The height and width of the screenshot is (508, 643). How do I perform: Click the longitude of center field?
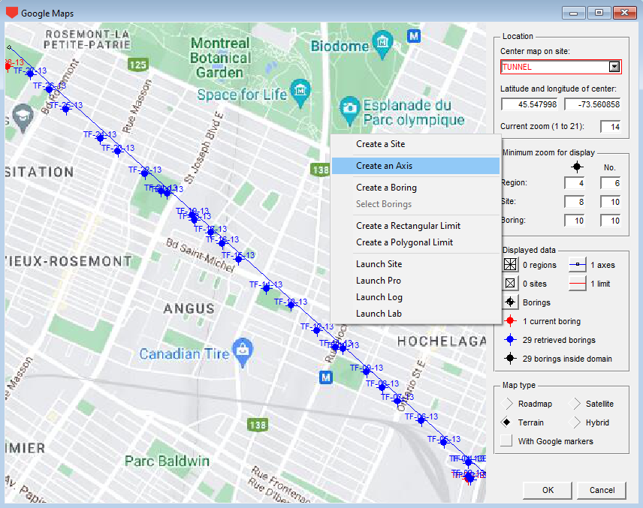click(593, 104)
